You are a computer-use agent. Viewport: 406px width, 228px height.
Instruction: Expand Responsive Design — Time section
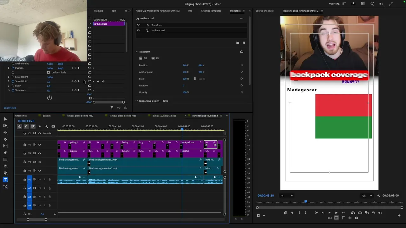tap(137, 101)
